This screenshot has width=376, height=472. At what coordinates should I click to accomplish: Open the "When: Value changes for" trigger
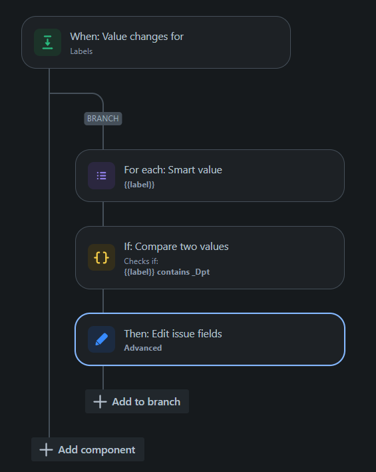156,43
